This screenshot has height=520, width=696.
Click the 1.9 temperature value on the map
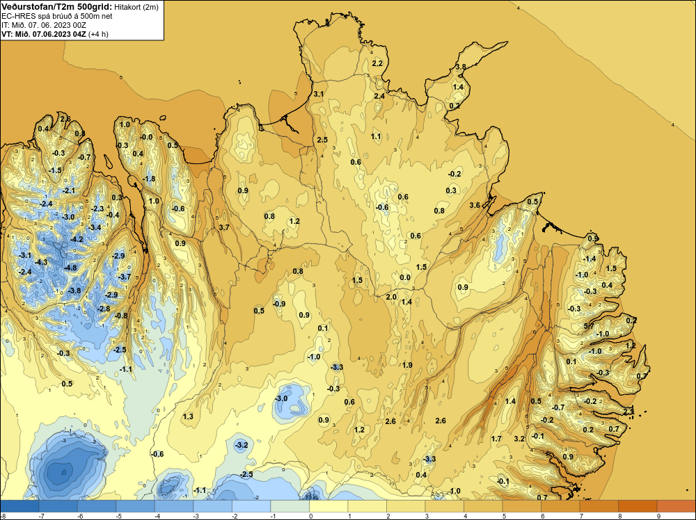point(407,365)
